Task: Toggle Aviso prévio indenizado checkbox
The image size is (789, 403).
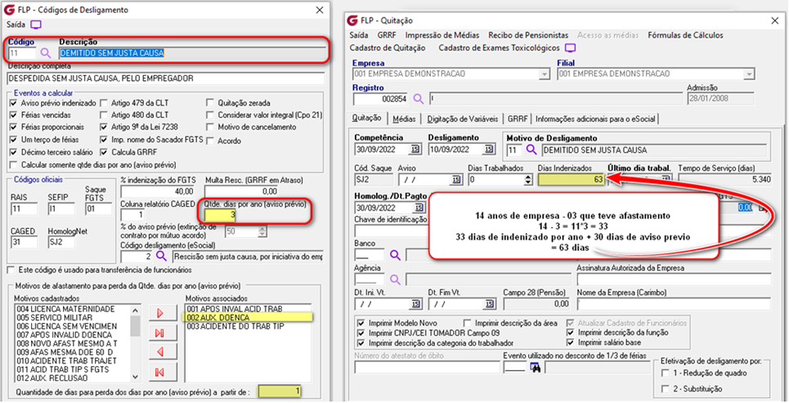Action: tap(14, 103)
